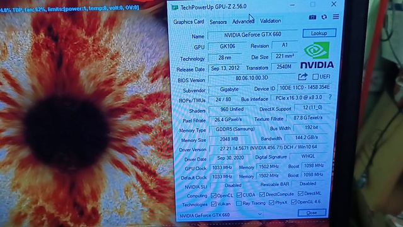Click the Device ID value 10DE 11C0
The width and height of the screenshot is (403, 227).
click(305, 88)
